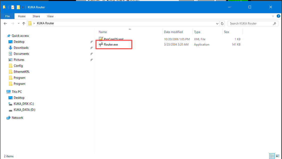Open the File ribbon tab

[7, 16]
